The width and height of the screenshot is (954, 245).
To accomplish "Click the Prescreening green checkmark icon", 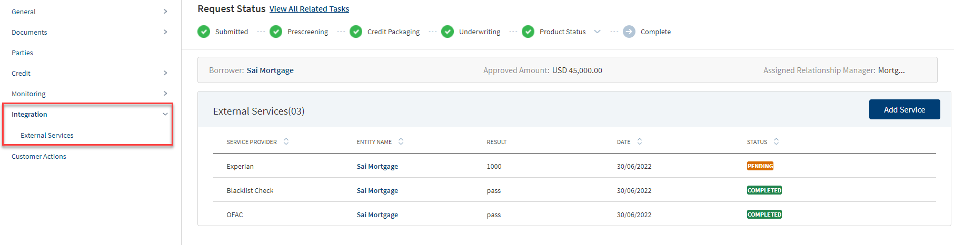I will (276, 32).
